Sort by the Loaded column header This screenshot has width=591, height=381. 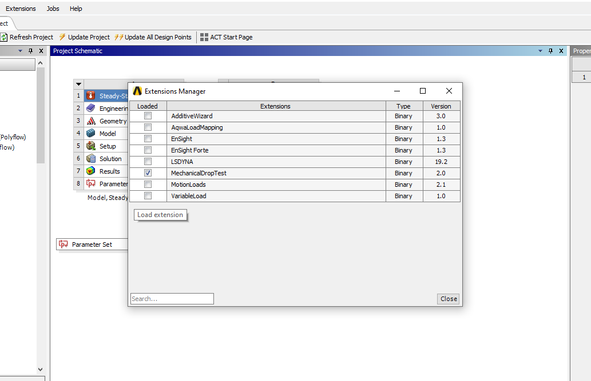pos(148,106)
